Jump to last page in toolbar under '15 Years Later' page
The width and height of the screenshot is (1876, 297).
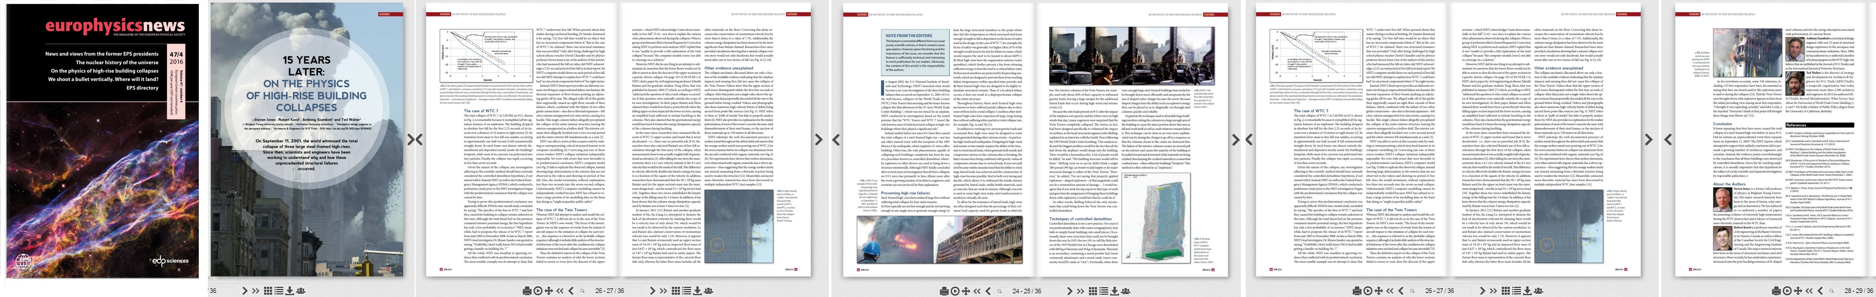255,291
